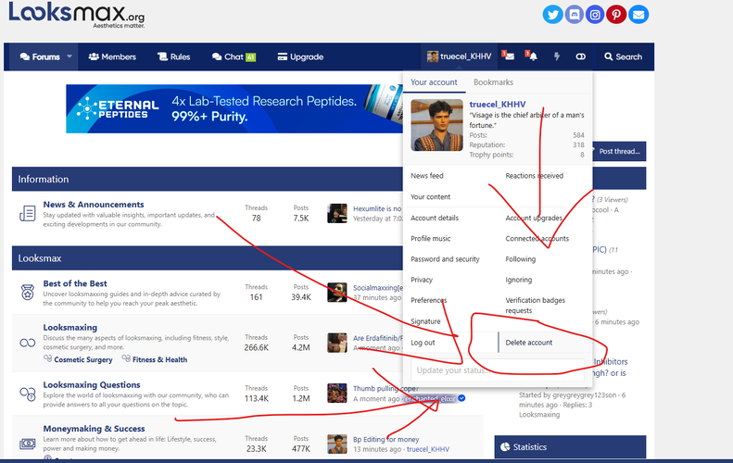Screen dimensions: 733x463
Task: Open the Fitness & Health subforum link
Action: coord(160,359)
